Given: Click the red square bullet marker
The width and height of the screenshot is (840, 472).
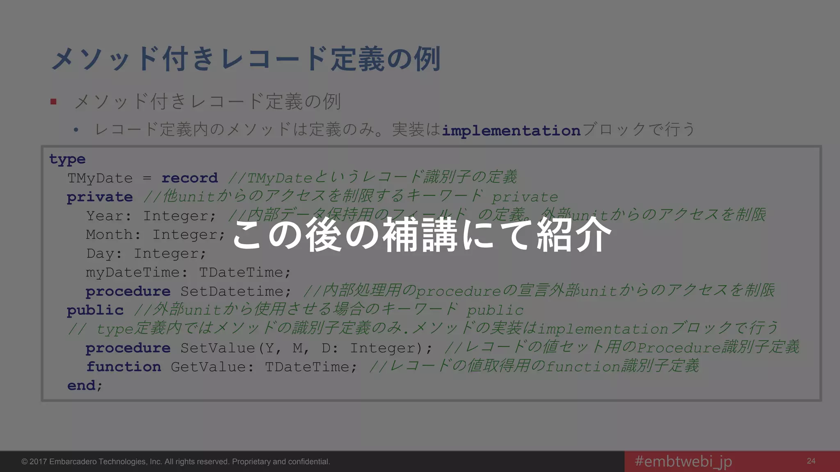Looking at the screenshot, I should pos(53,101).
